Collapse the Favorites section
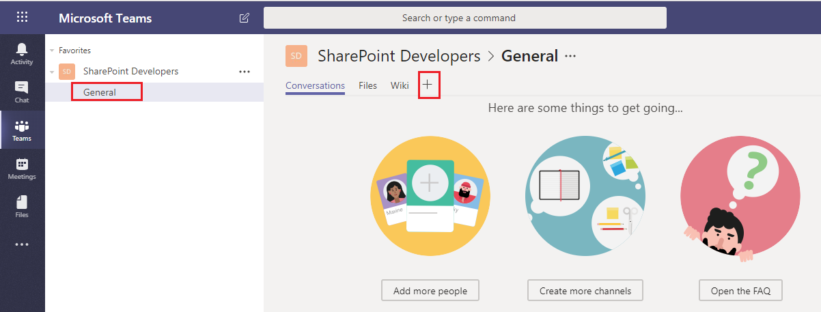 (52, 51)
